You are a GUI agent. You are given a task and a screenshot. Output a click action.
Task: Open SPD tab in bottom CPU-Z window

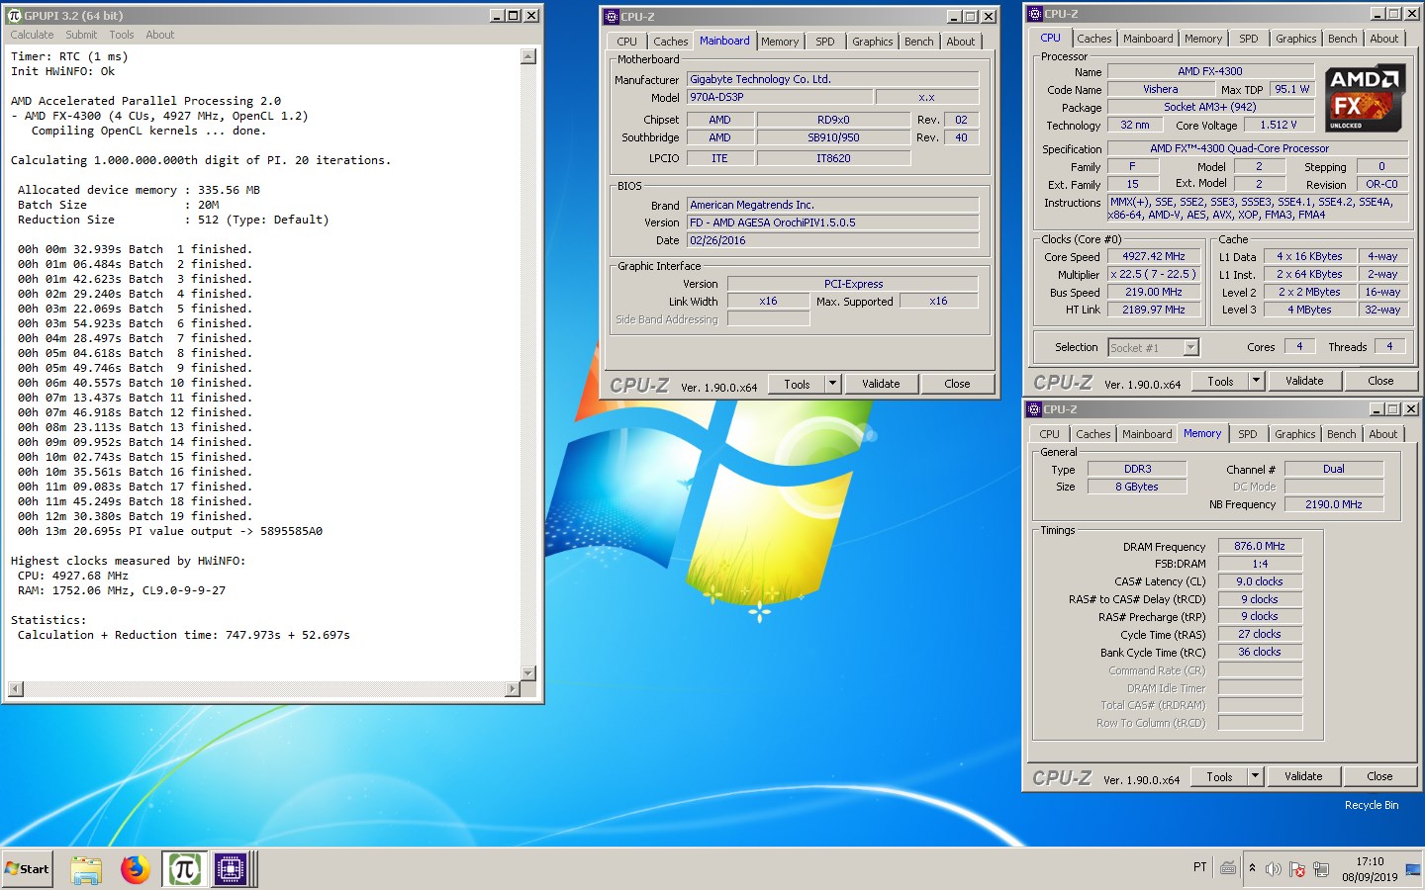click(1248, 434)
